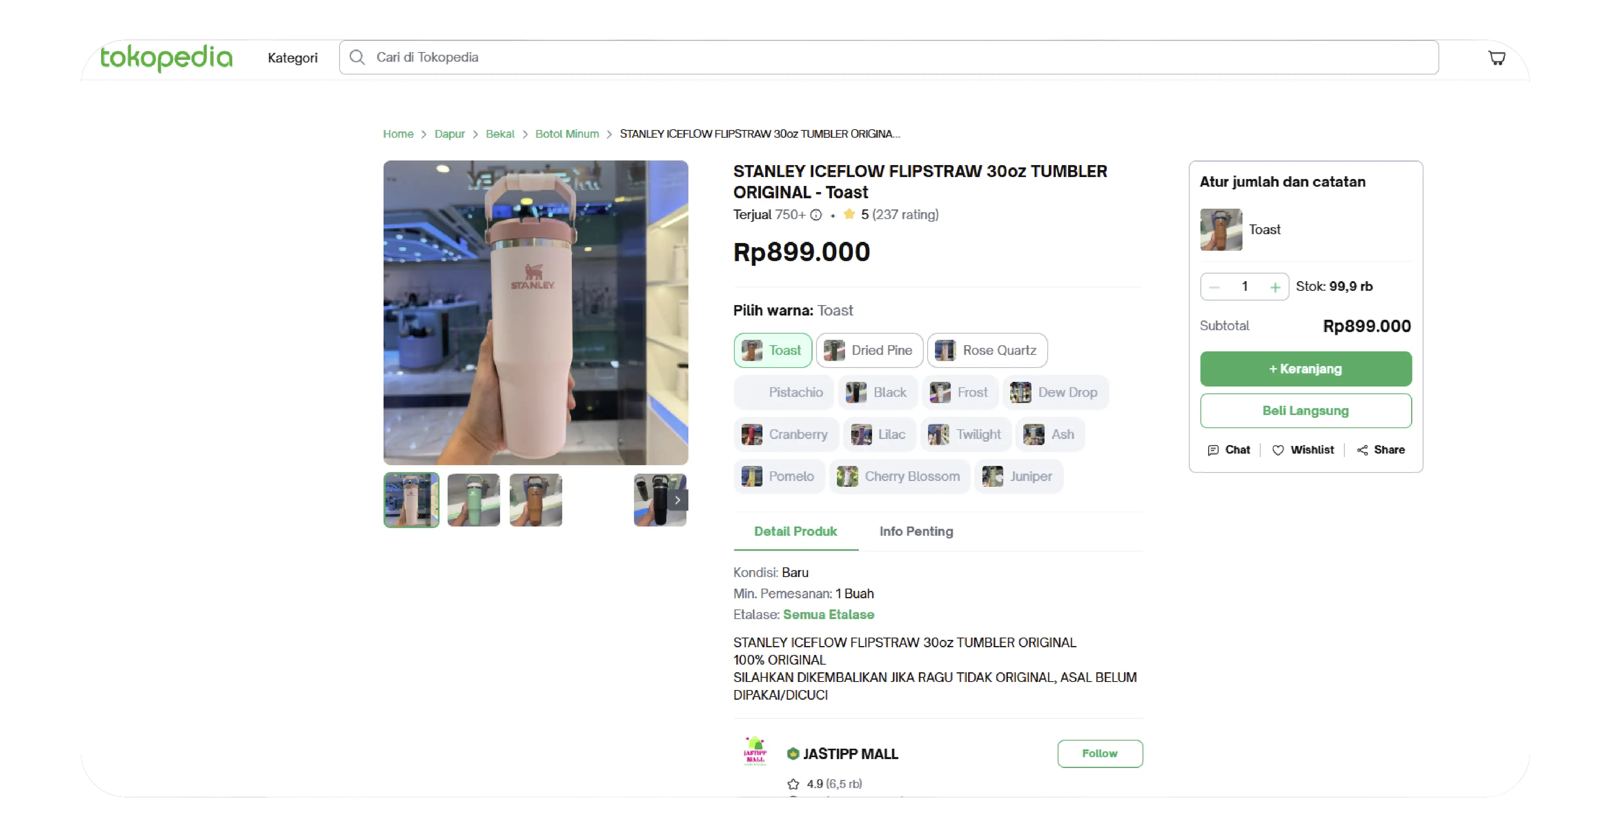
Task: Select the Rose Quartz color option
Action: point(987,351)
